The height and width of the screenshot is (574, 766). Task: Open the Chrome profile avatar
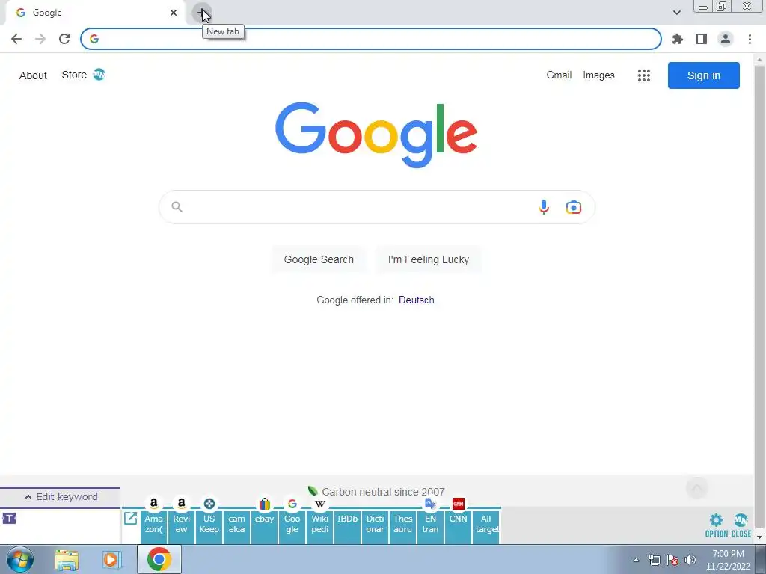[x=726, y=39]
